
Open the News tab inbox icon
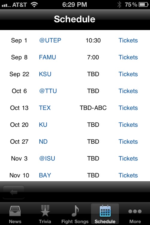[15, 211]
